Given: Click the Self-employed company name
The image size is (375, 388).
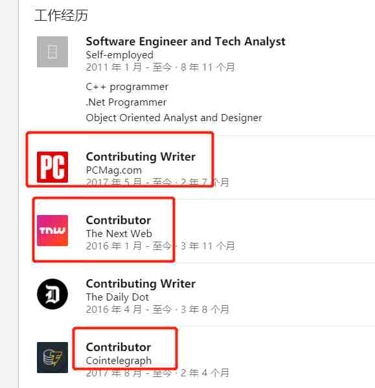Looking at the screenshot, I should click(x=119, y=55).
